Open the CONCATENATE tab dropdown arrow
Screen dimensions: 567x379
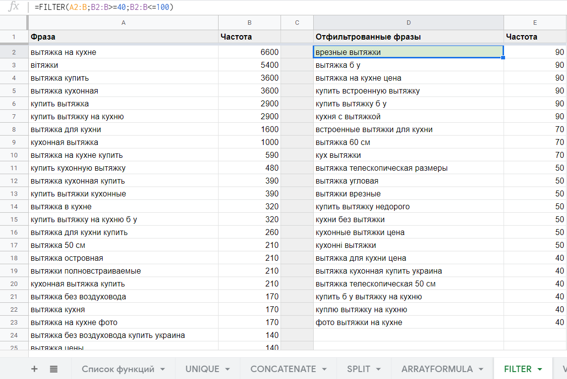324,369
